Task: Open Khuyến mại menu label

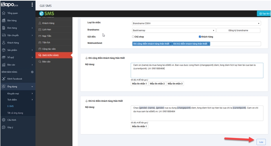Action: click(13, 94)
